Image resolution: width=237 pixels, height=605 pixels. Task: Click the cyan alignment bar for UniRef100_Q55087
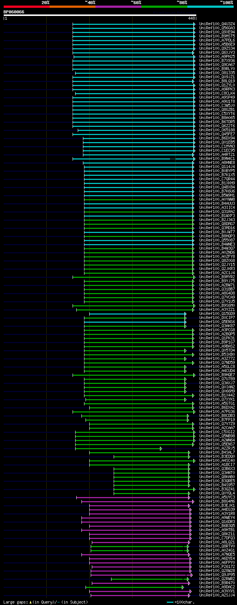pos(139,240)
